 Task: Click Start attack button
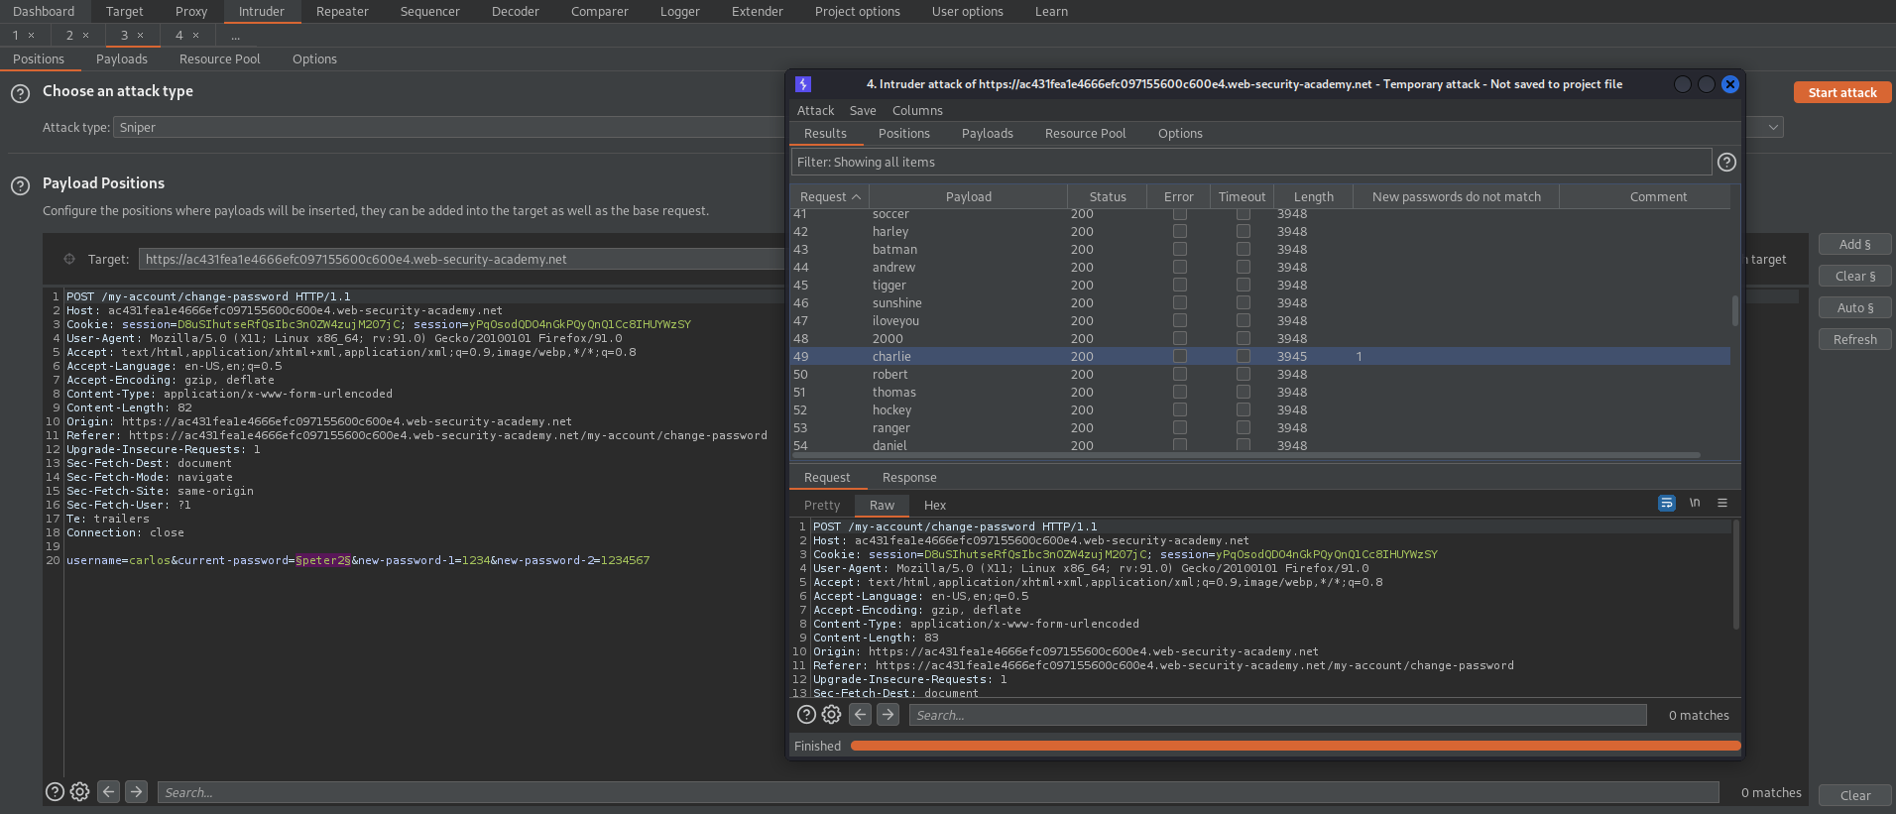[x=1842, y=92]
